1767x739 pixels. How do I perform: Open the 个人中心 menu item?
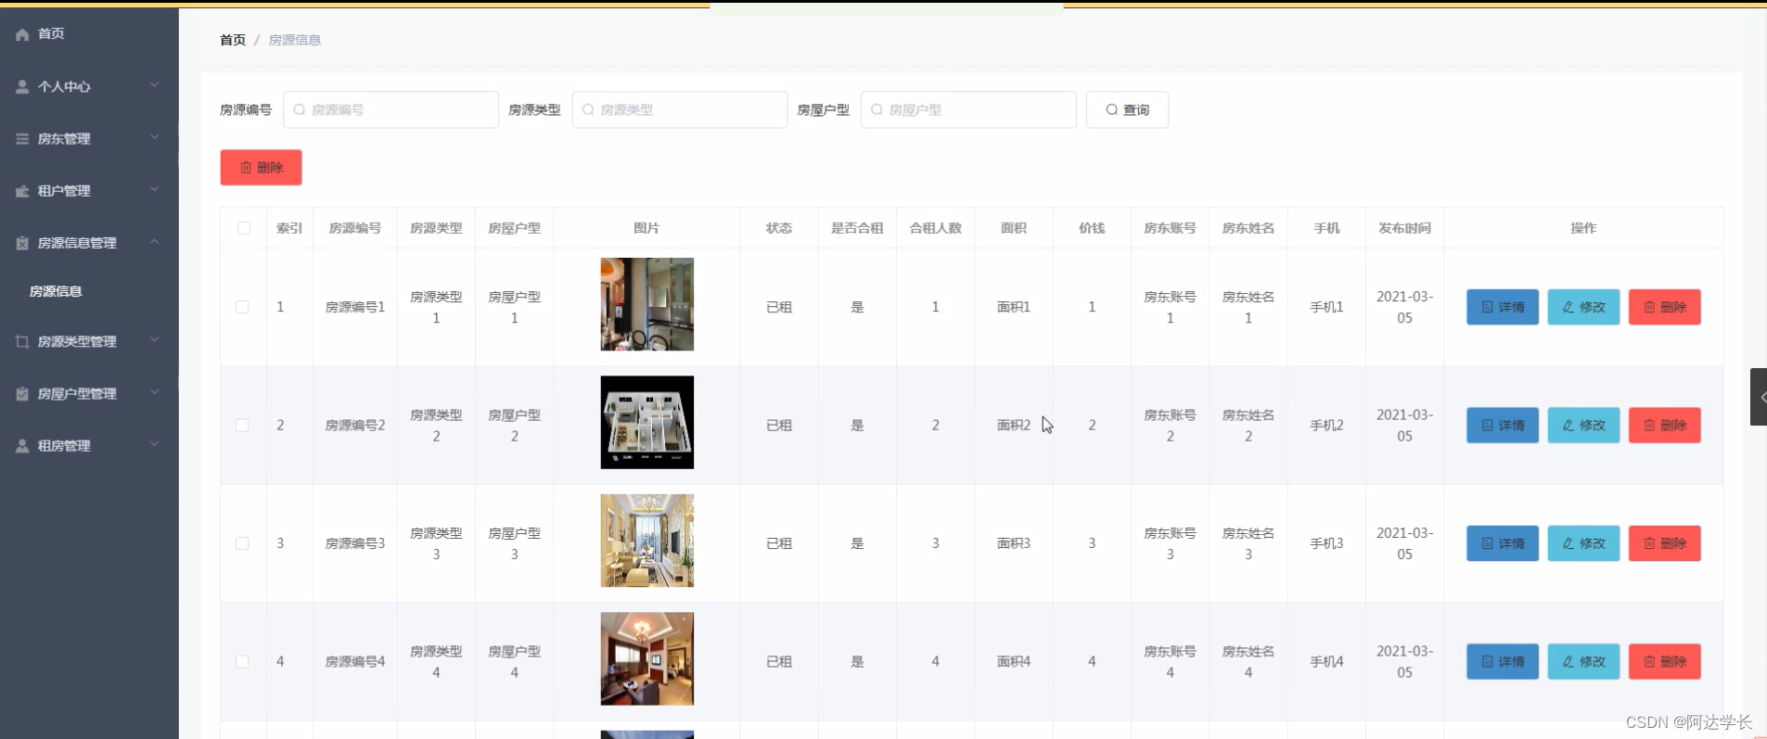tap(89, 86)
